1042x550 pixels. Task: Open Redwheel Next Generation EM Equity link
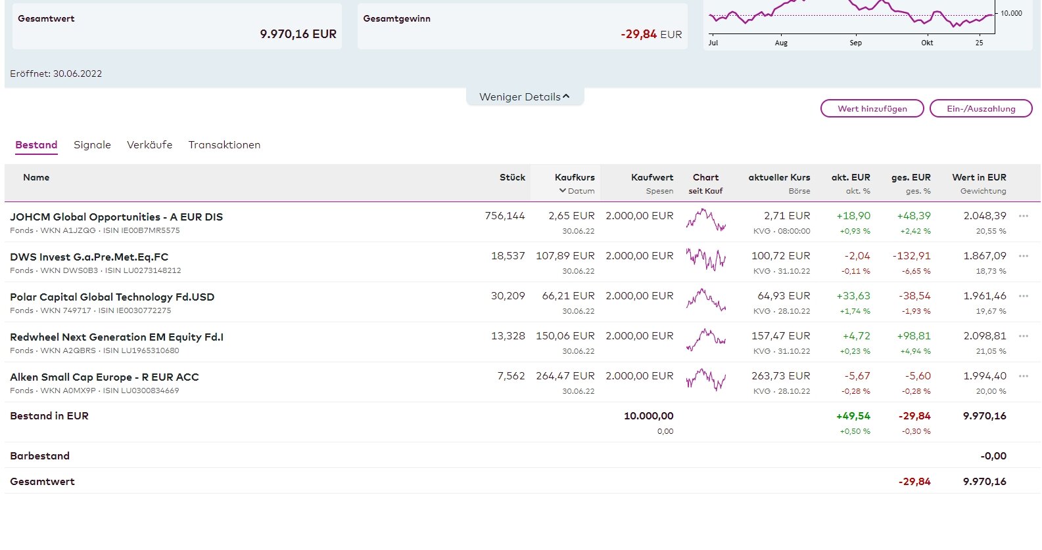click(116, 337)
